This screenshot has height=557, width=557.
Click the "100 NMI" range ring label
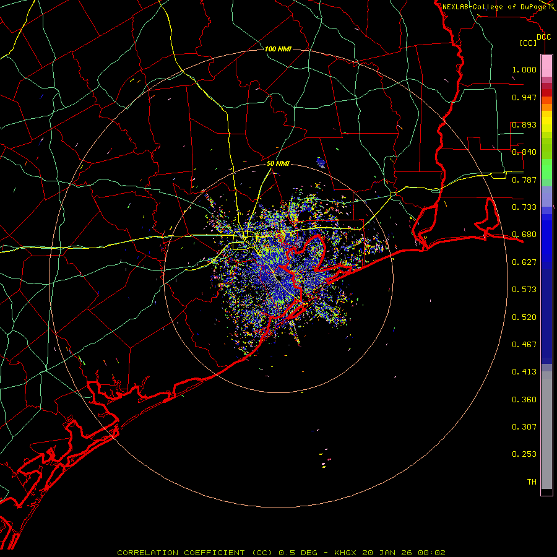coord(278,49)
